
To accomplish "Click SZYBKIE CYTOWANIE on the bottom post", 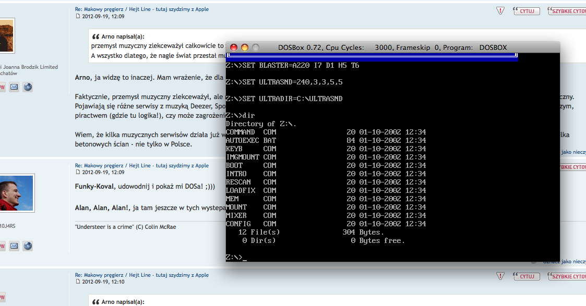I will [x=568, y=276].
